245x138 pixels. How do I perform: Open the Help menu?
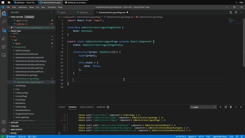click(60, 7)
